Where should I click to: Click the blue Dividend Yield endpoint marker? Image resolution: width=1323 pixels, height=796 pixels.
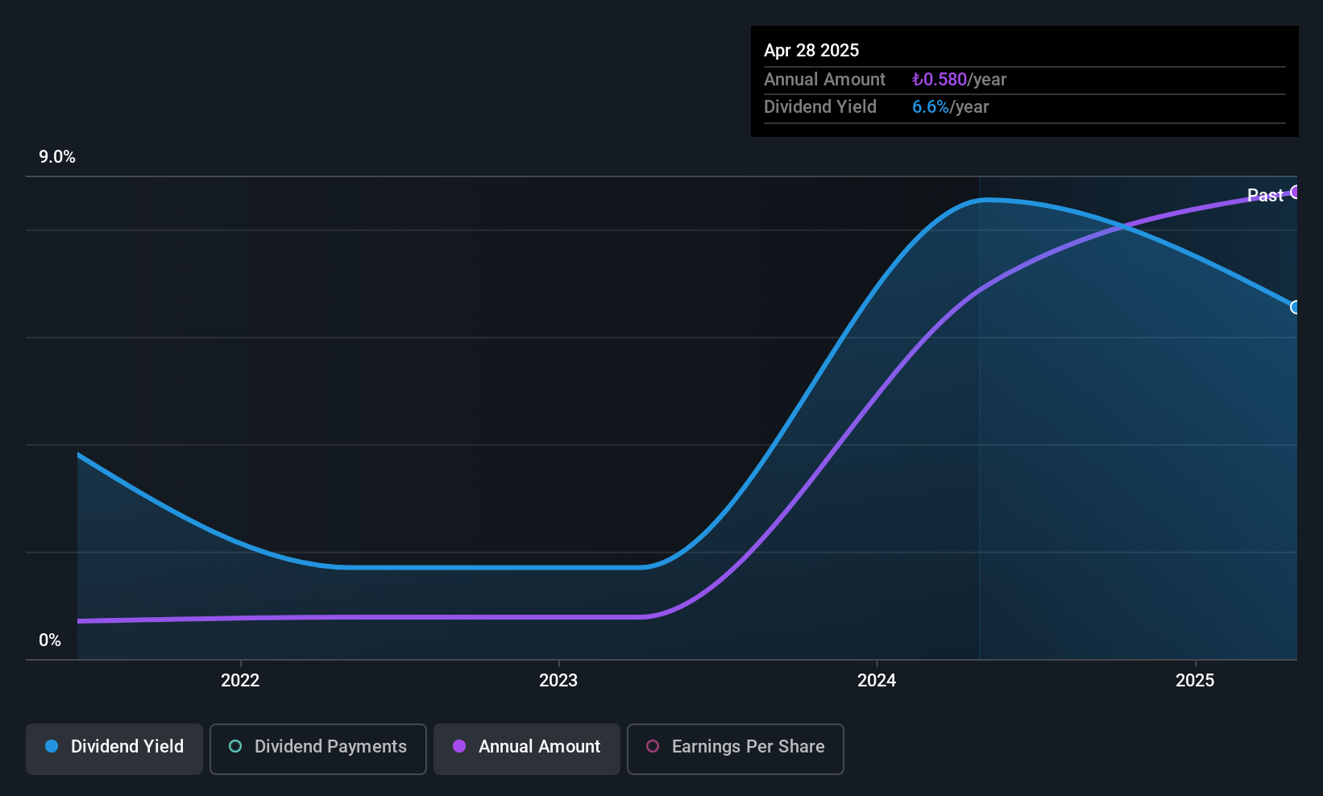pos(1296,307)
